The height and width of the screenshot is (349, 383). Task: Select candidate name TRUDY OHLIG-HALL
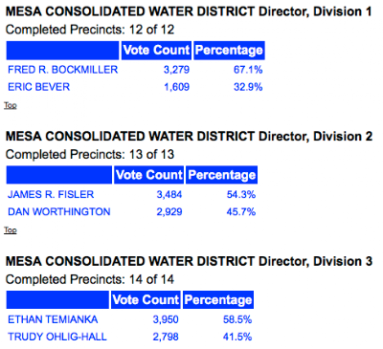tap(57, 337)
